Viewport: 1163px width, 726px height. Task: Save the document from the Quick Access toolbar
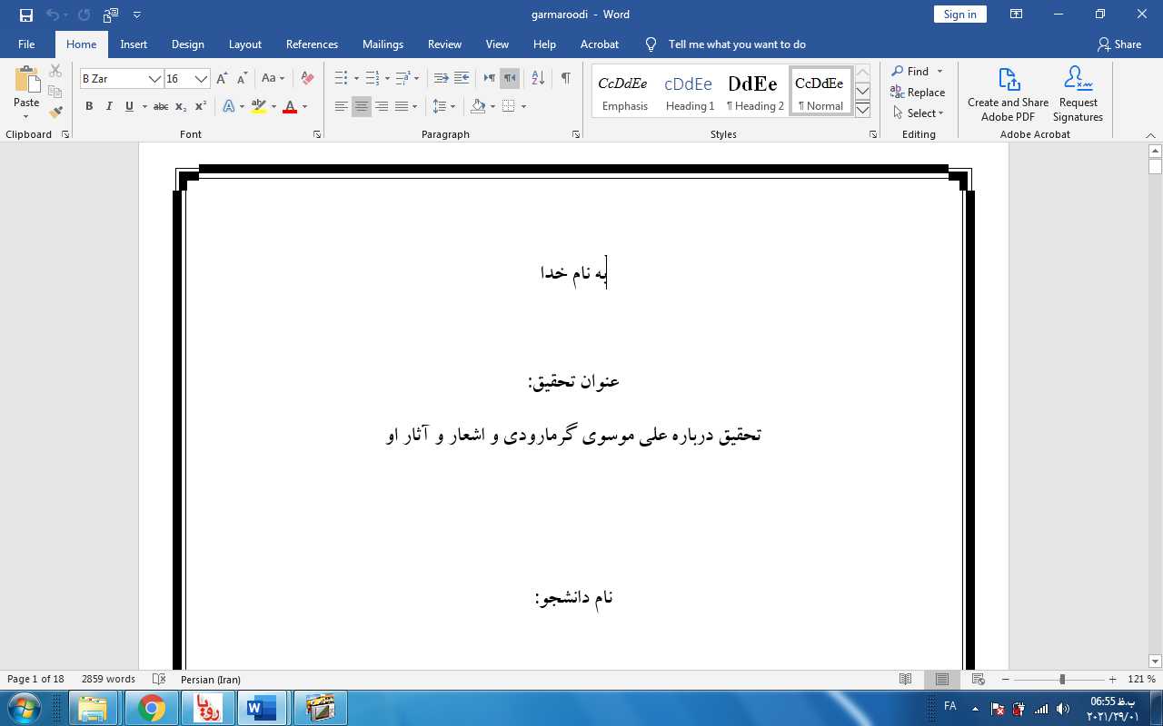[25, 15]
